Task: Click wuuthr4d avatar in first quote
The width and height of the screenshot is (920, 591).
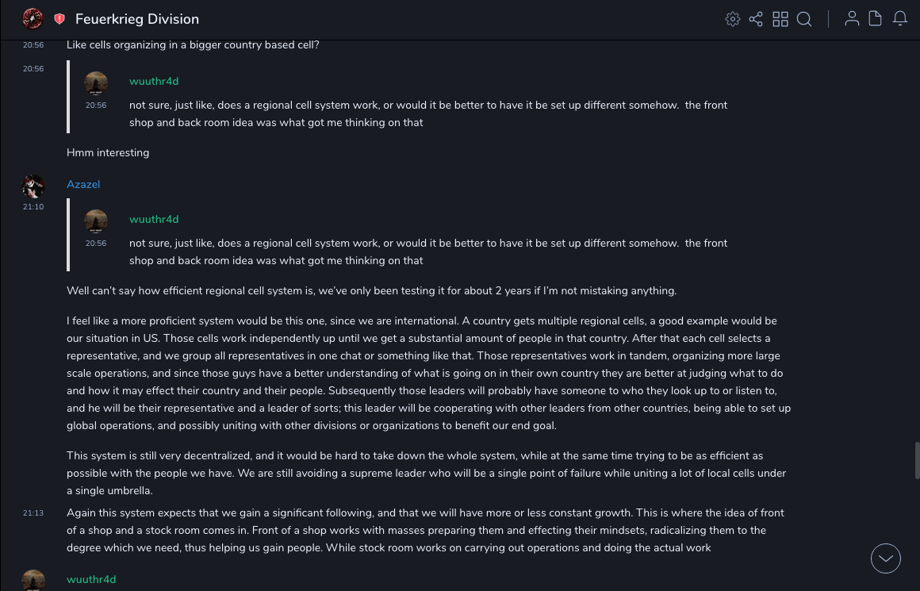Action: click(96, 83)
